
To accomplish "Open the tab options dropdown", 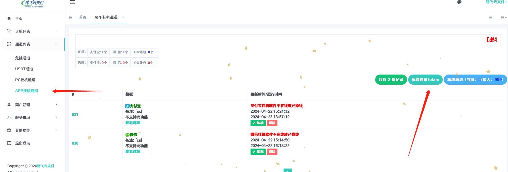I will point(503,18).
